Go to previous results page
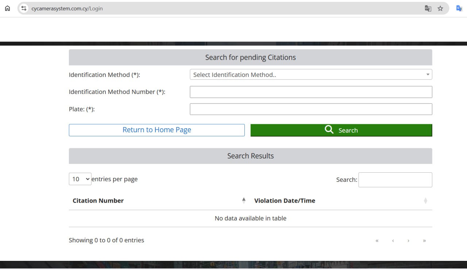 (393, 240)
